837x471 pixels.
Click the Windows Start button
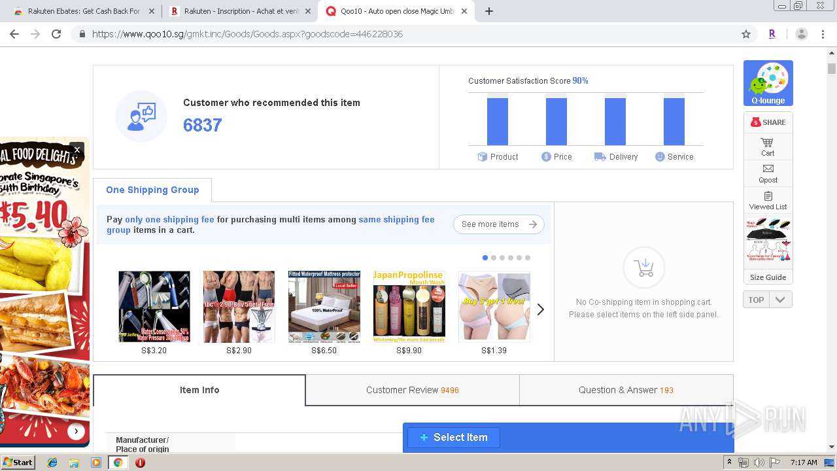point(18,462)
